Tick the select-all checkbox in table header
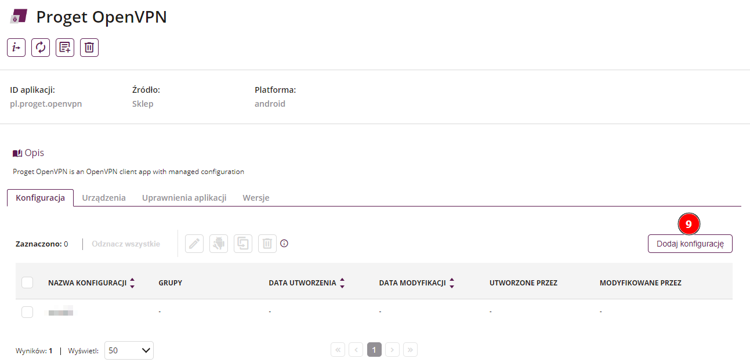Viewport: 750px width, 362px height. pos(27,283)
